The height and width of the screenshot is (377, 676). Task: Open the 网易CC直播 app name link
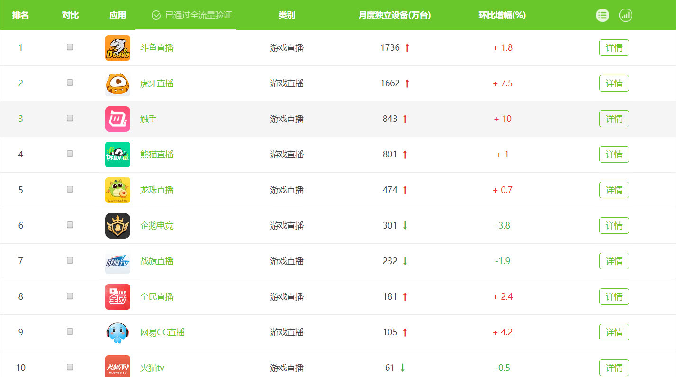(x=162, y=332)
